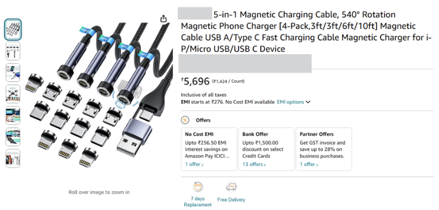Click the Free Delivery link text
Viewport: 439px width, 210px height.
(x=231, y=200)
